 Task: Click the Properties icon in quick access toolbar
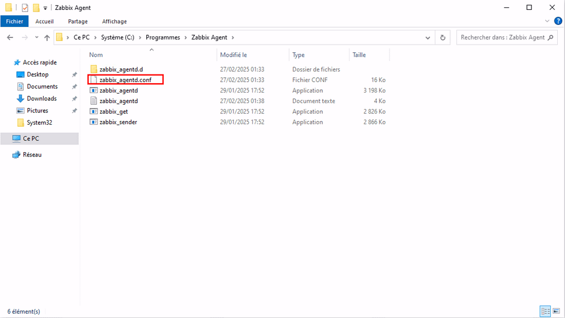pyautogui.click(x=25, y=8)
